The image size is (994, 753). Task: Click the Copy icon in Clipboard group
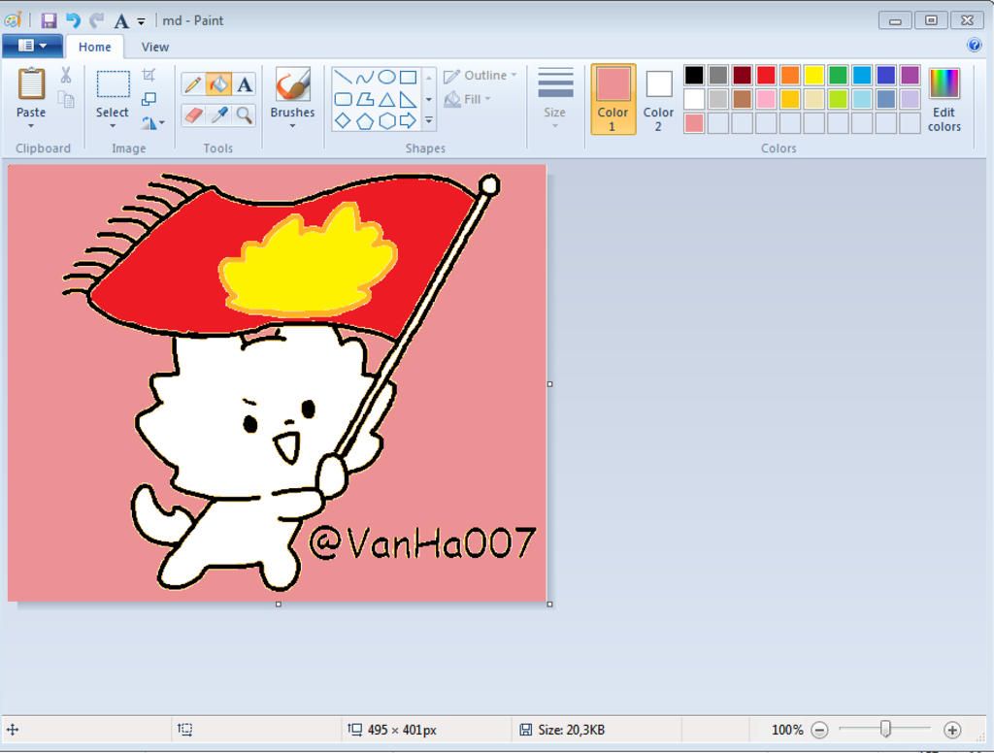click(x=66, y=100)
